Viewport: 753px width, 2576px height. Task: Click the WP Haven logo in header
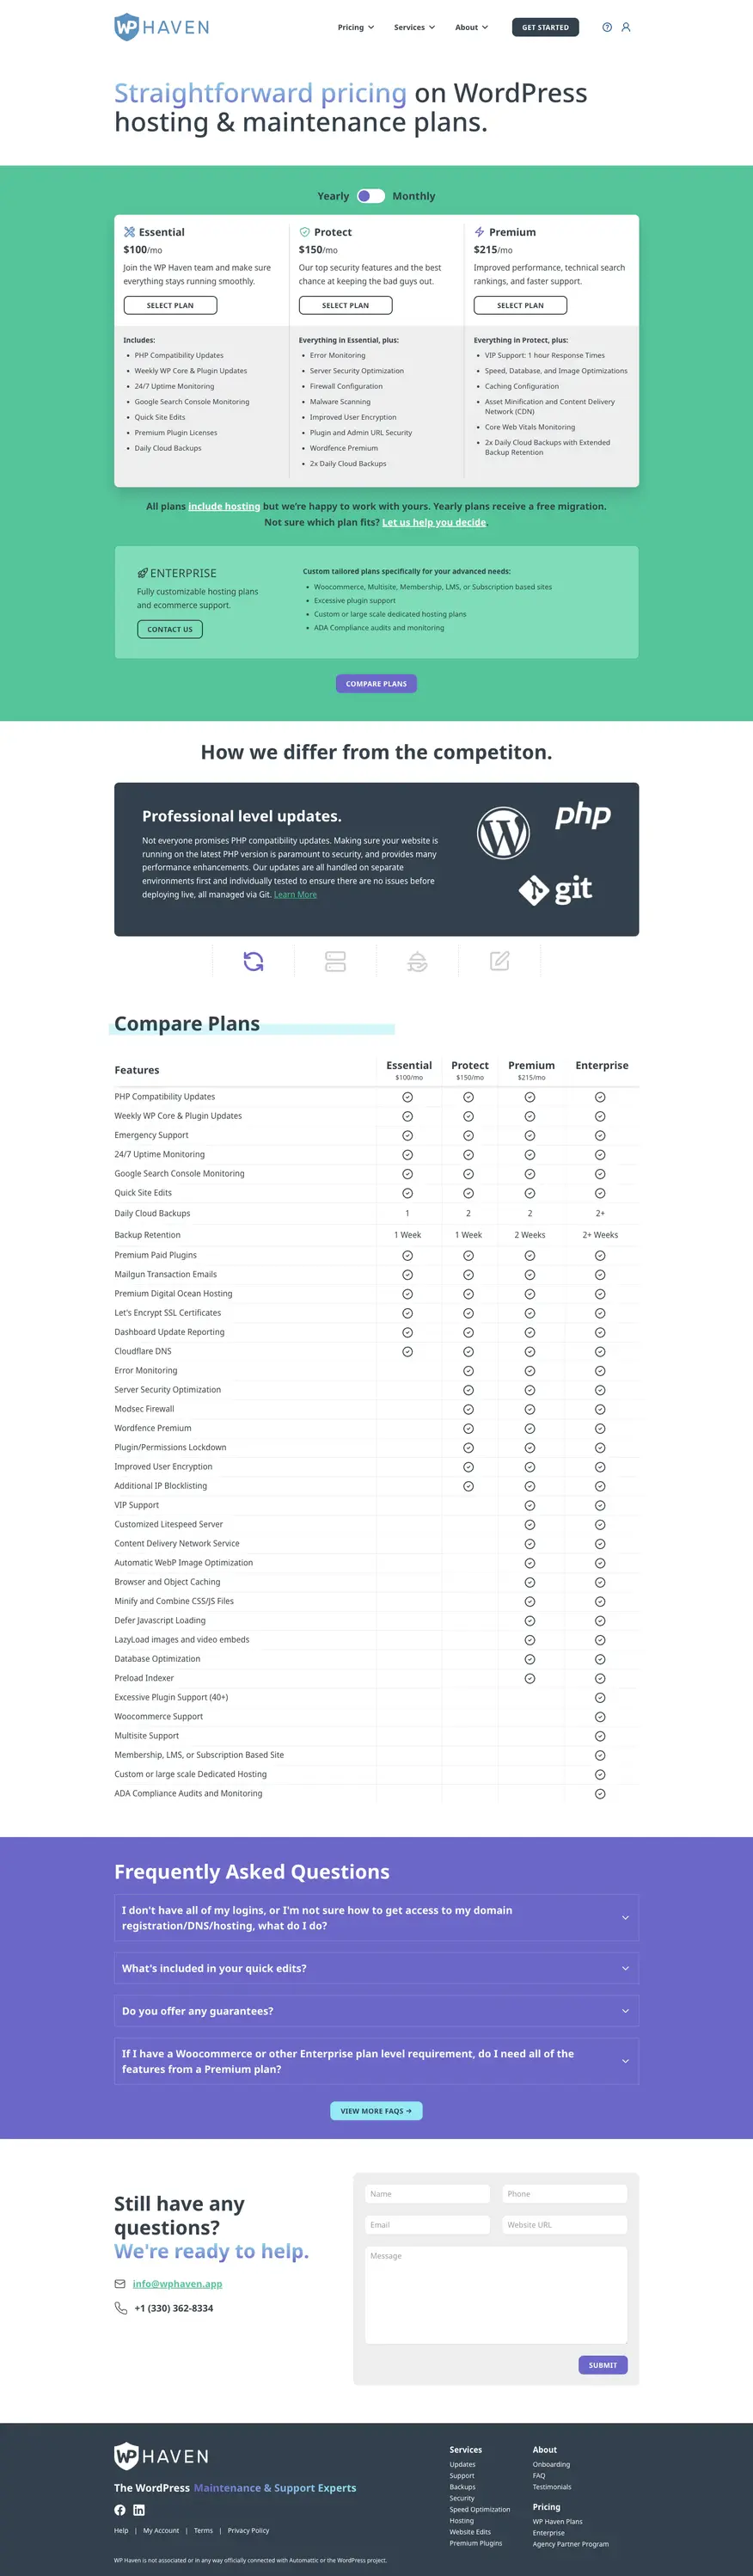(162, 27)
